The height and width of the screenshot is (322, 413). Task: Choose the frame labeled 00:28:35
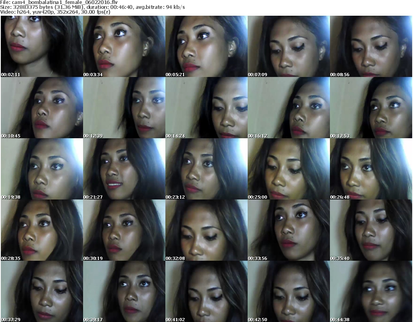(x=42, y=230)
